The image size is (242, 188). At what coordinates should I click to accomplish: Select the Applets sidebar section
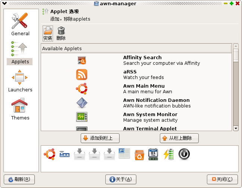coord(20,53)
